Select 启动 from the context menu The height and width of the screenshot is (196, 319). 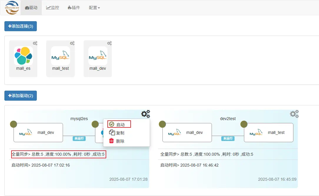[119, 124]
